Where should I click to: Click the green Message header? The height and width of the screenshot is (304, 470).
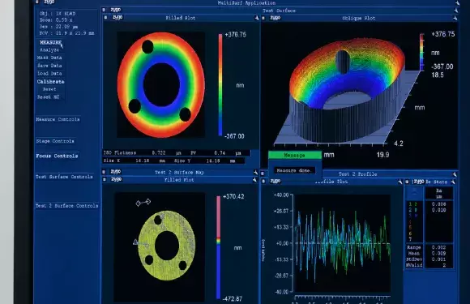click(x=295, y=155)
